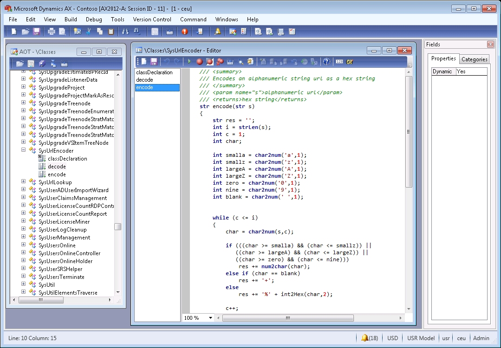Select the decode method in editor list
The width and height of the screenshot is (501, 348).
145,80
